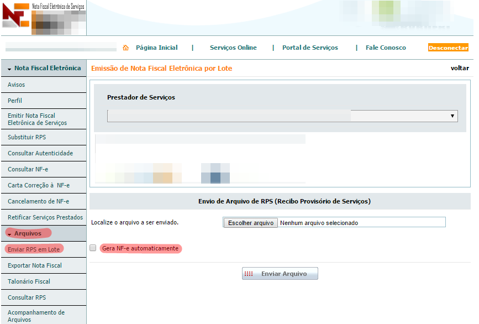479x324 pixels.
Task: Open Exportar Nota Fiscal
Action: click(35, 265)
